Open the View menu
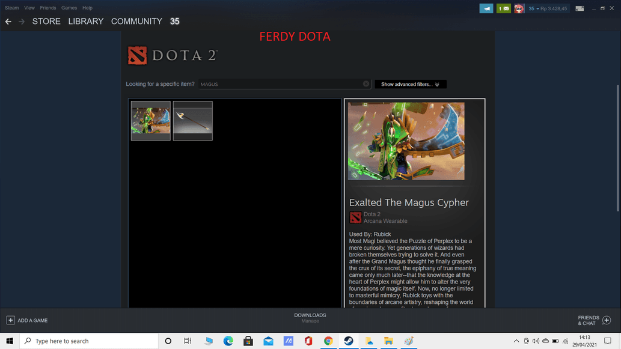Screen dimensions: 621x349 (x=29, y=8)
